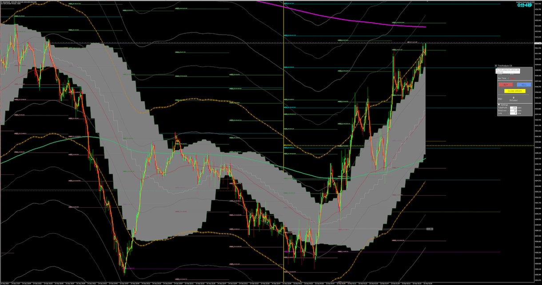Image resolution: width=542 pixels, height=285 pixels.
Task: Edit the StopLoss pips field
Action: tap(514, 111)
